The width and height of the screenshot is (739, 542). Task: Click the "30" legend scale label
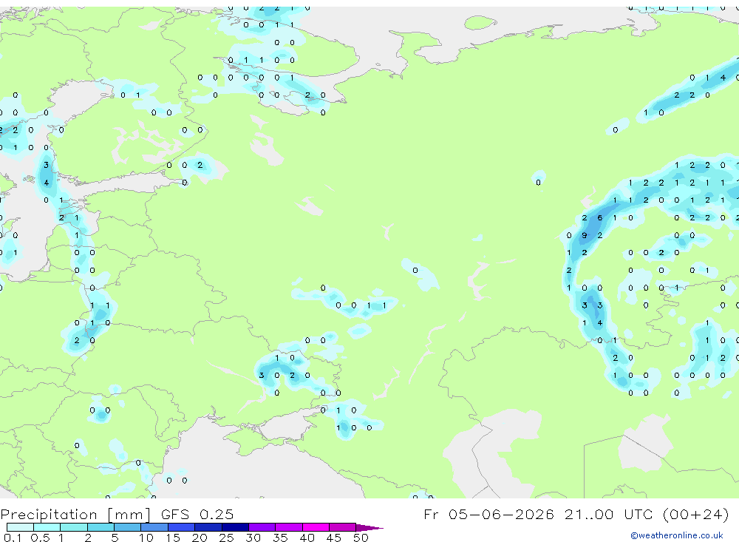point(253,538)
